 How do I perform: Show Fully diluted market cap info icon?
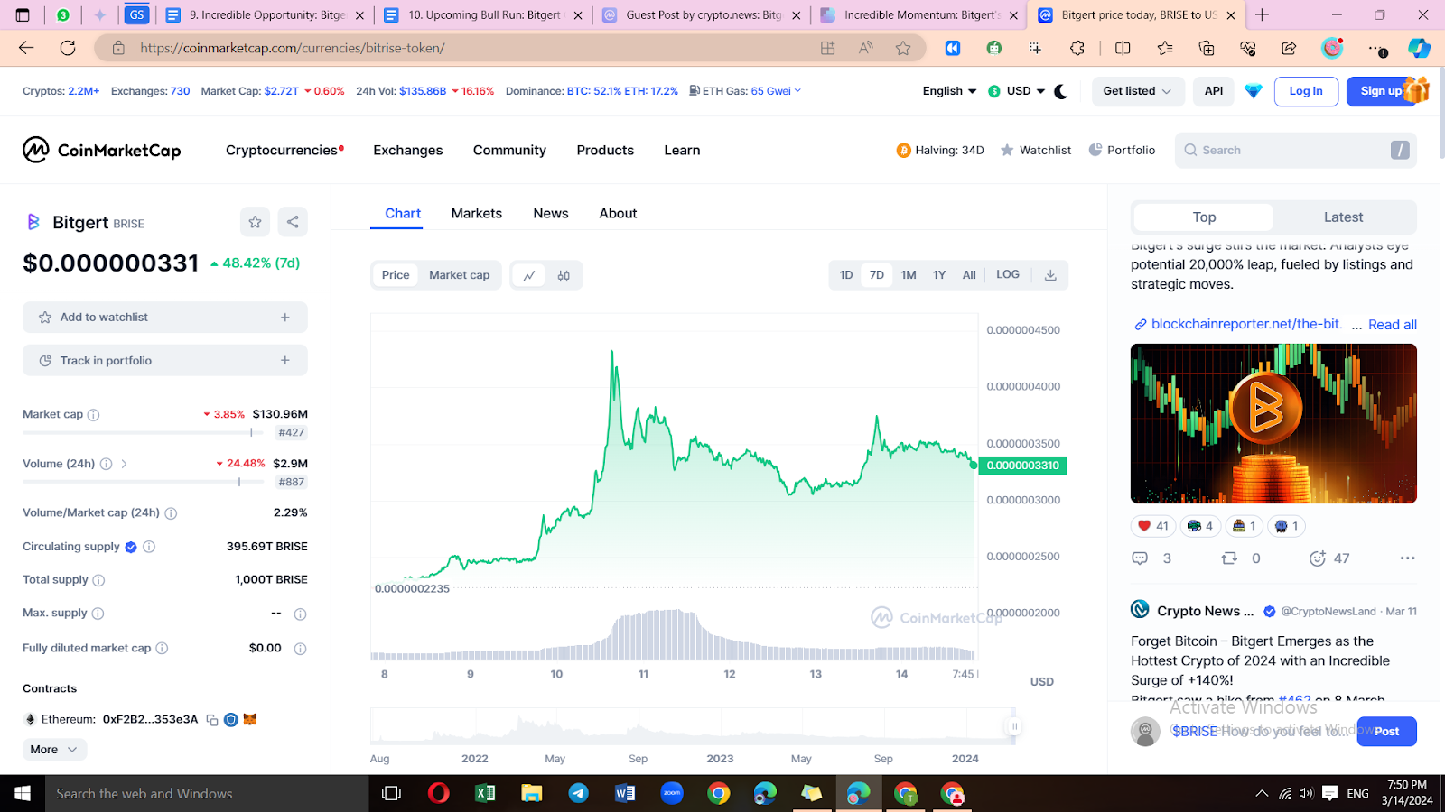tap(162, 648)
